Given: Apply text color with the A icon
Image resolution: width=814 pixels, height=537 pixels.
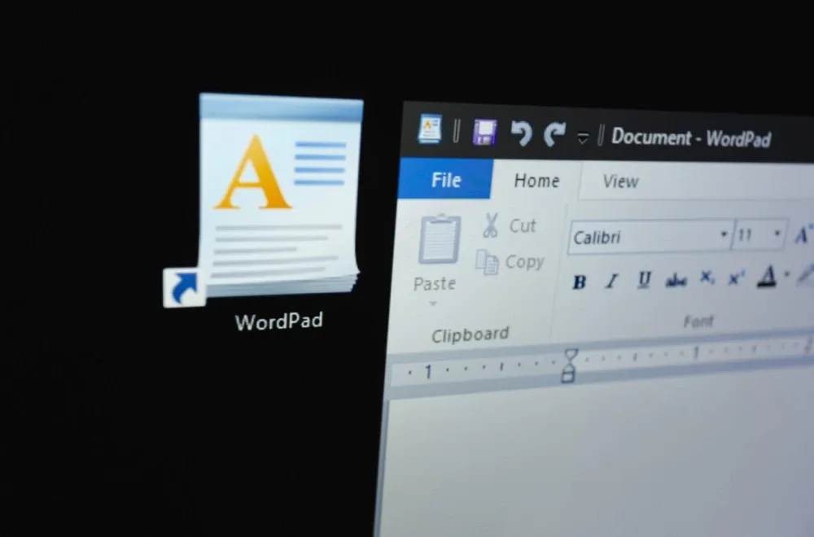Looking at the screenshot, I should [x=767, y=277].
